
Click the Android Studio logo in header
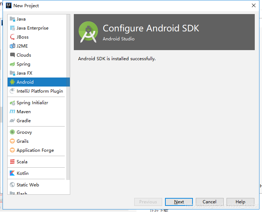tap(88, 32)
